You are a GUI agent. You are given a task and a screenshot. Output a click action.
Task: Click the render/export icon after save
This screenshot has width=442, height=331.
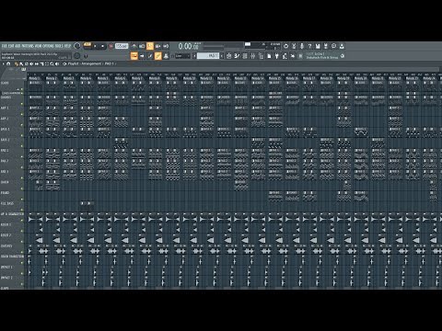click(x=326, y=46)
